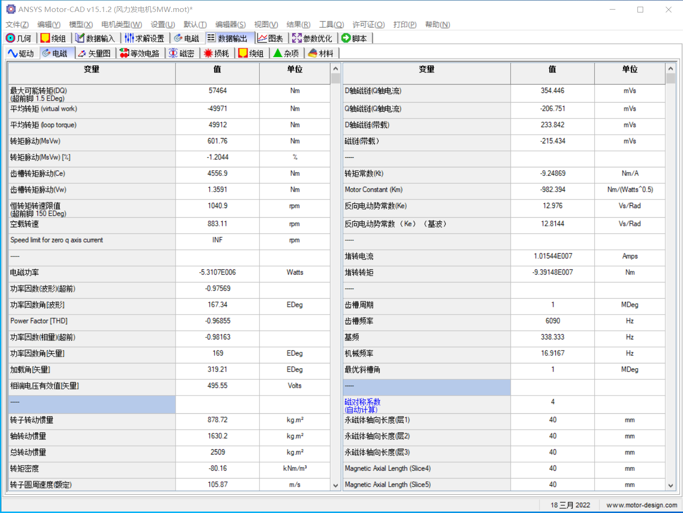The height and width of the screenshot is (513, 683).
Task: Open the 打印 menu
Action: pyautogui.click(x=405, y=24)
